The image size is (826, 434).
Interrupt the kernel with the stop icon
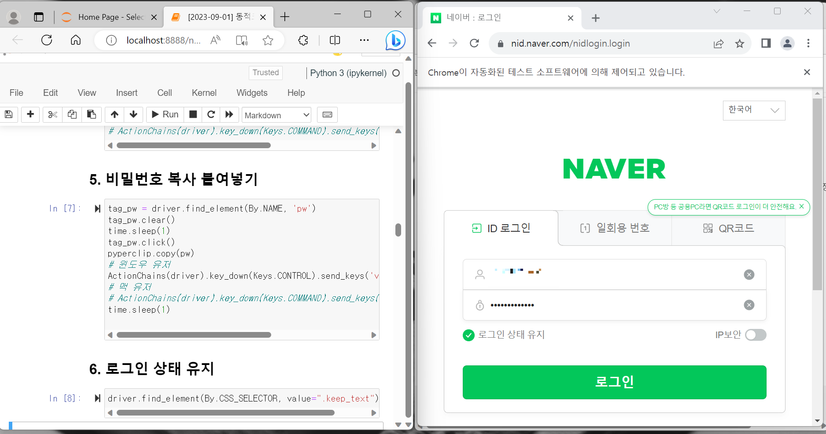click(193, 115)
